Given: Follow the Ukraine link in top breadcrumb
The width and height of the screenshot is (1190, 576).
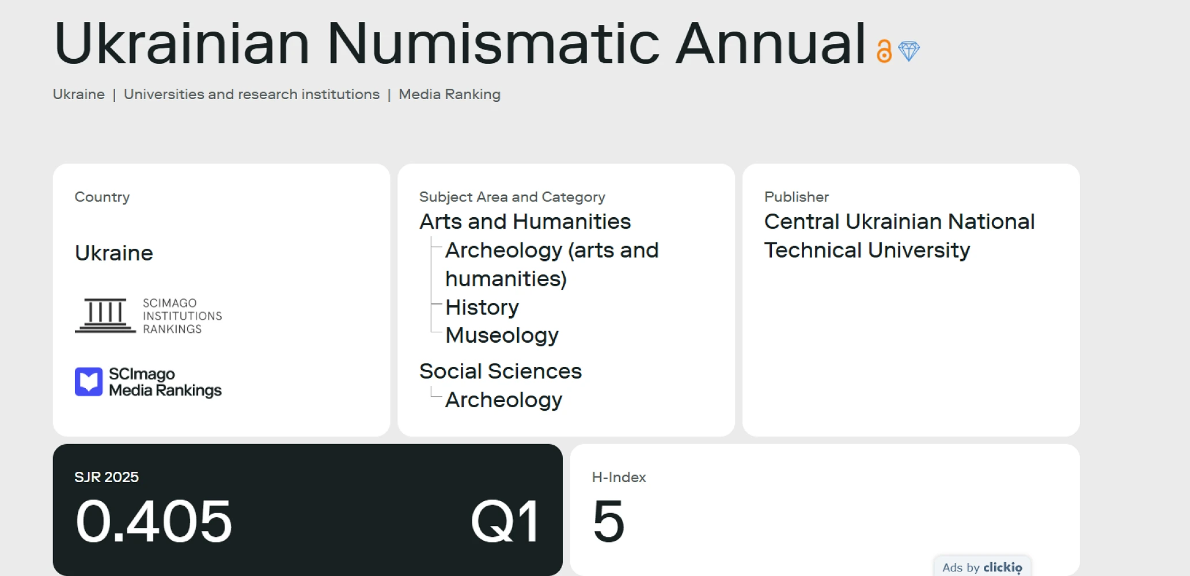Looking at the screenshot, I should click(x=79, y=94).
